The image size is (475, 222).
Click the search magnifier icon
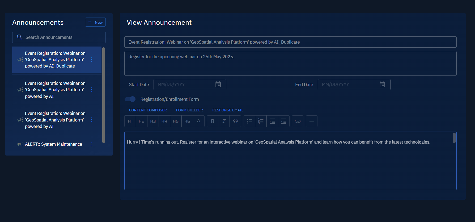click(20, 37)
